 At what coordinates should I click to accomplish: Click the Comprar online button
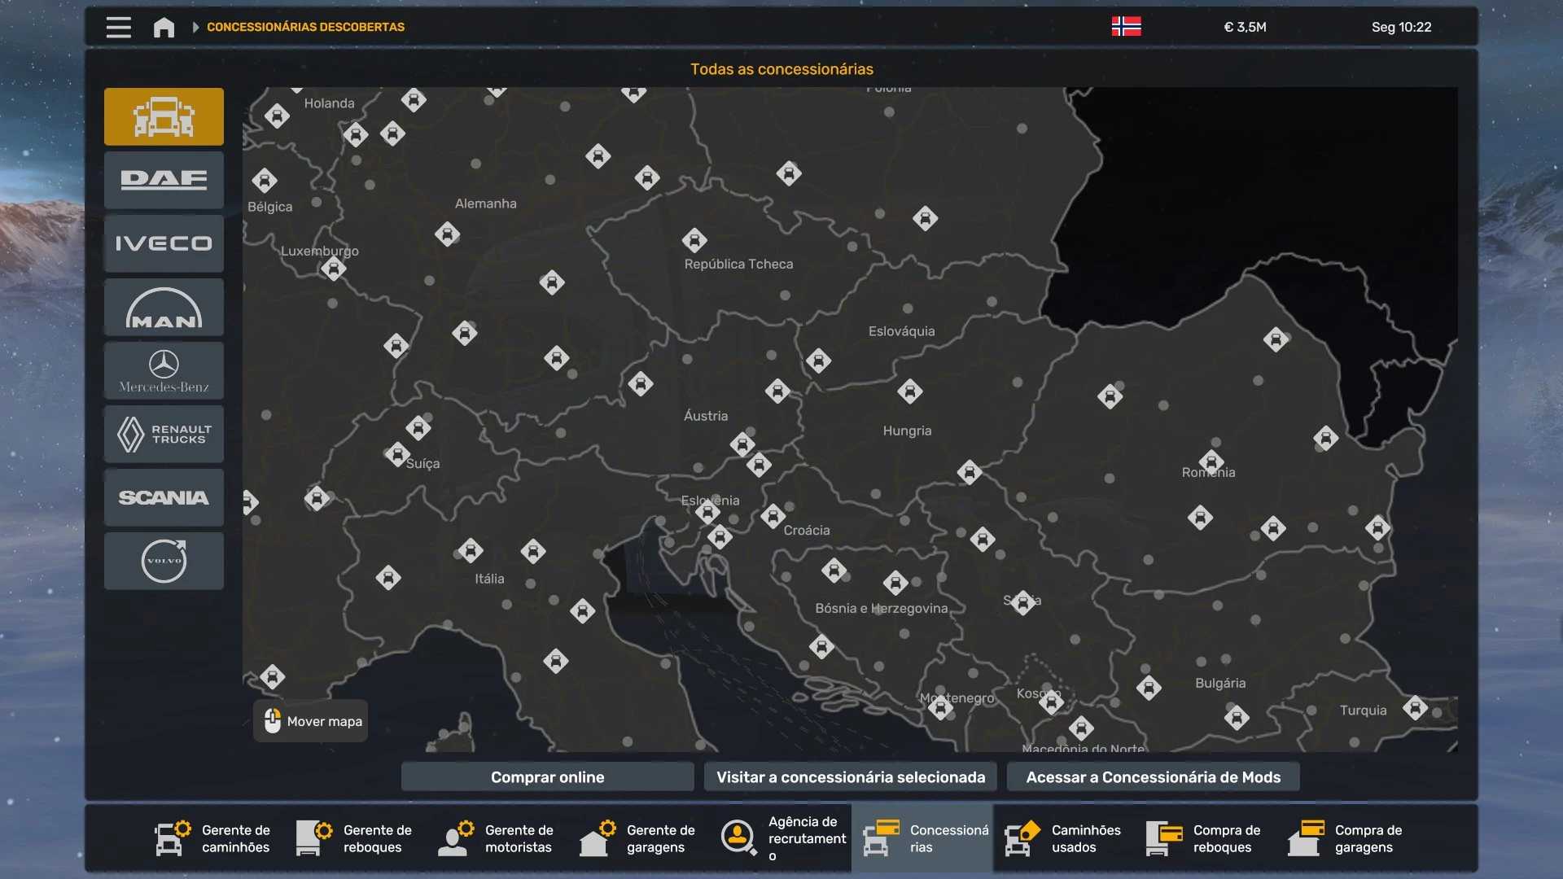(x=547, y=777)
